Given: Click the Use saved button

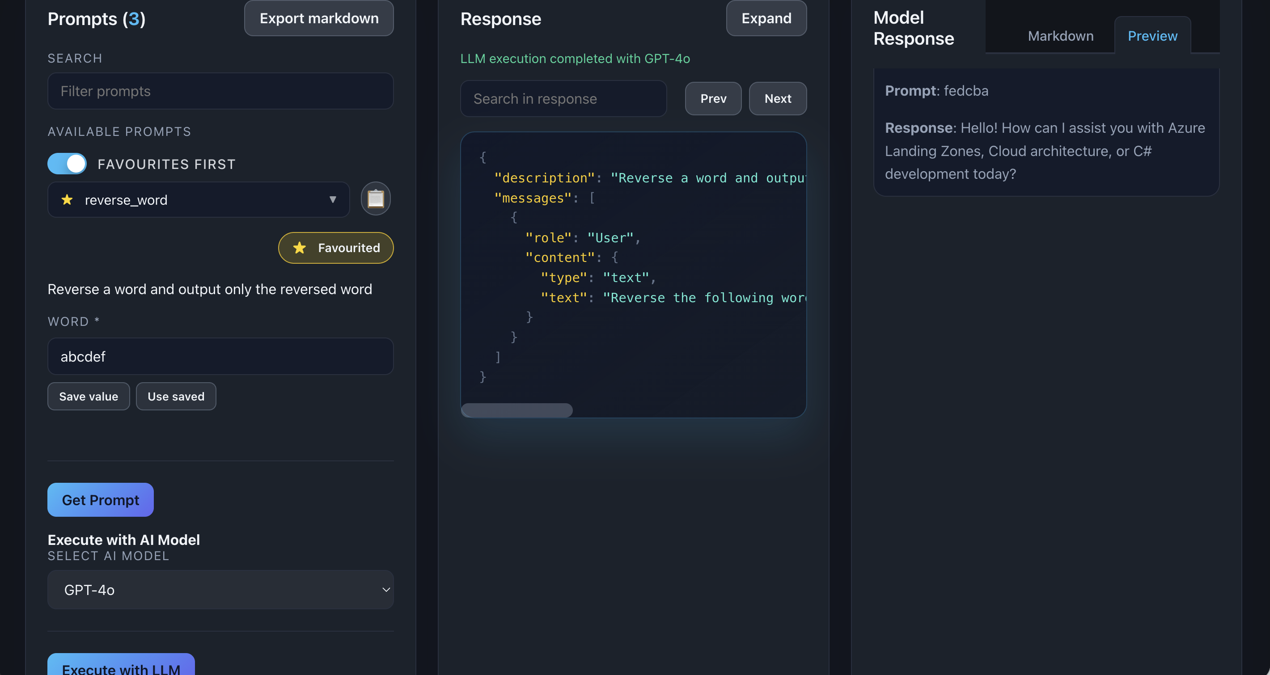Looking at the screenshot, I should click(176, 396).
